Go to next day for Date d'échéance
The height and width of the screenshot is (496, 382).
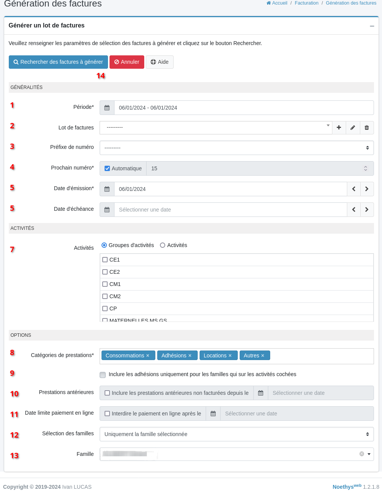[367, 210]
